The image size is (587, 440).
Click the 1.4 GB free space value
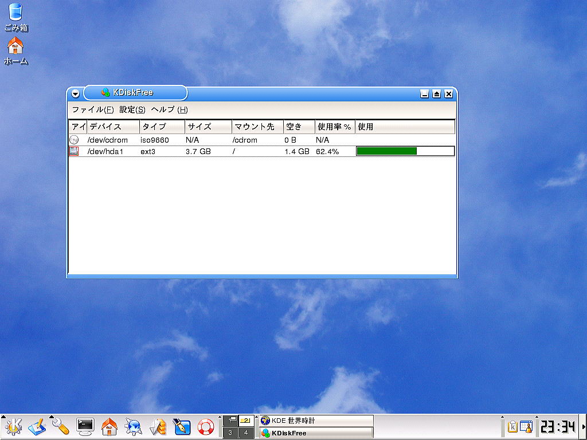(x=297, y=151)
